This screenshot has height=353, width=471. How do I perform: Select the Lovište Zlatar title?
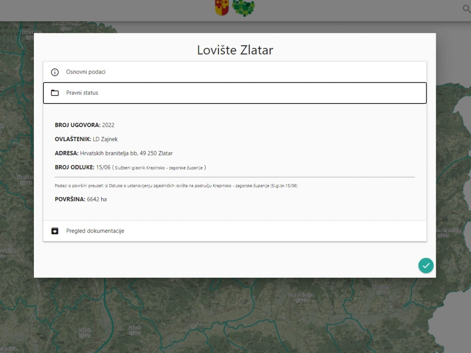tap(235, 50)
